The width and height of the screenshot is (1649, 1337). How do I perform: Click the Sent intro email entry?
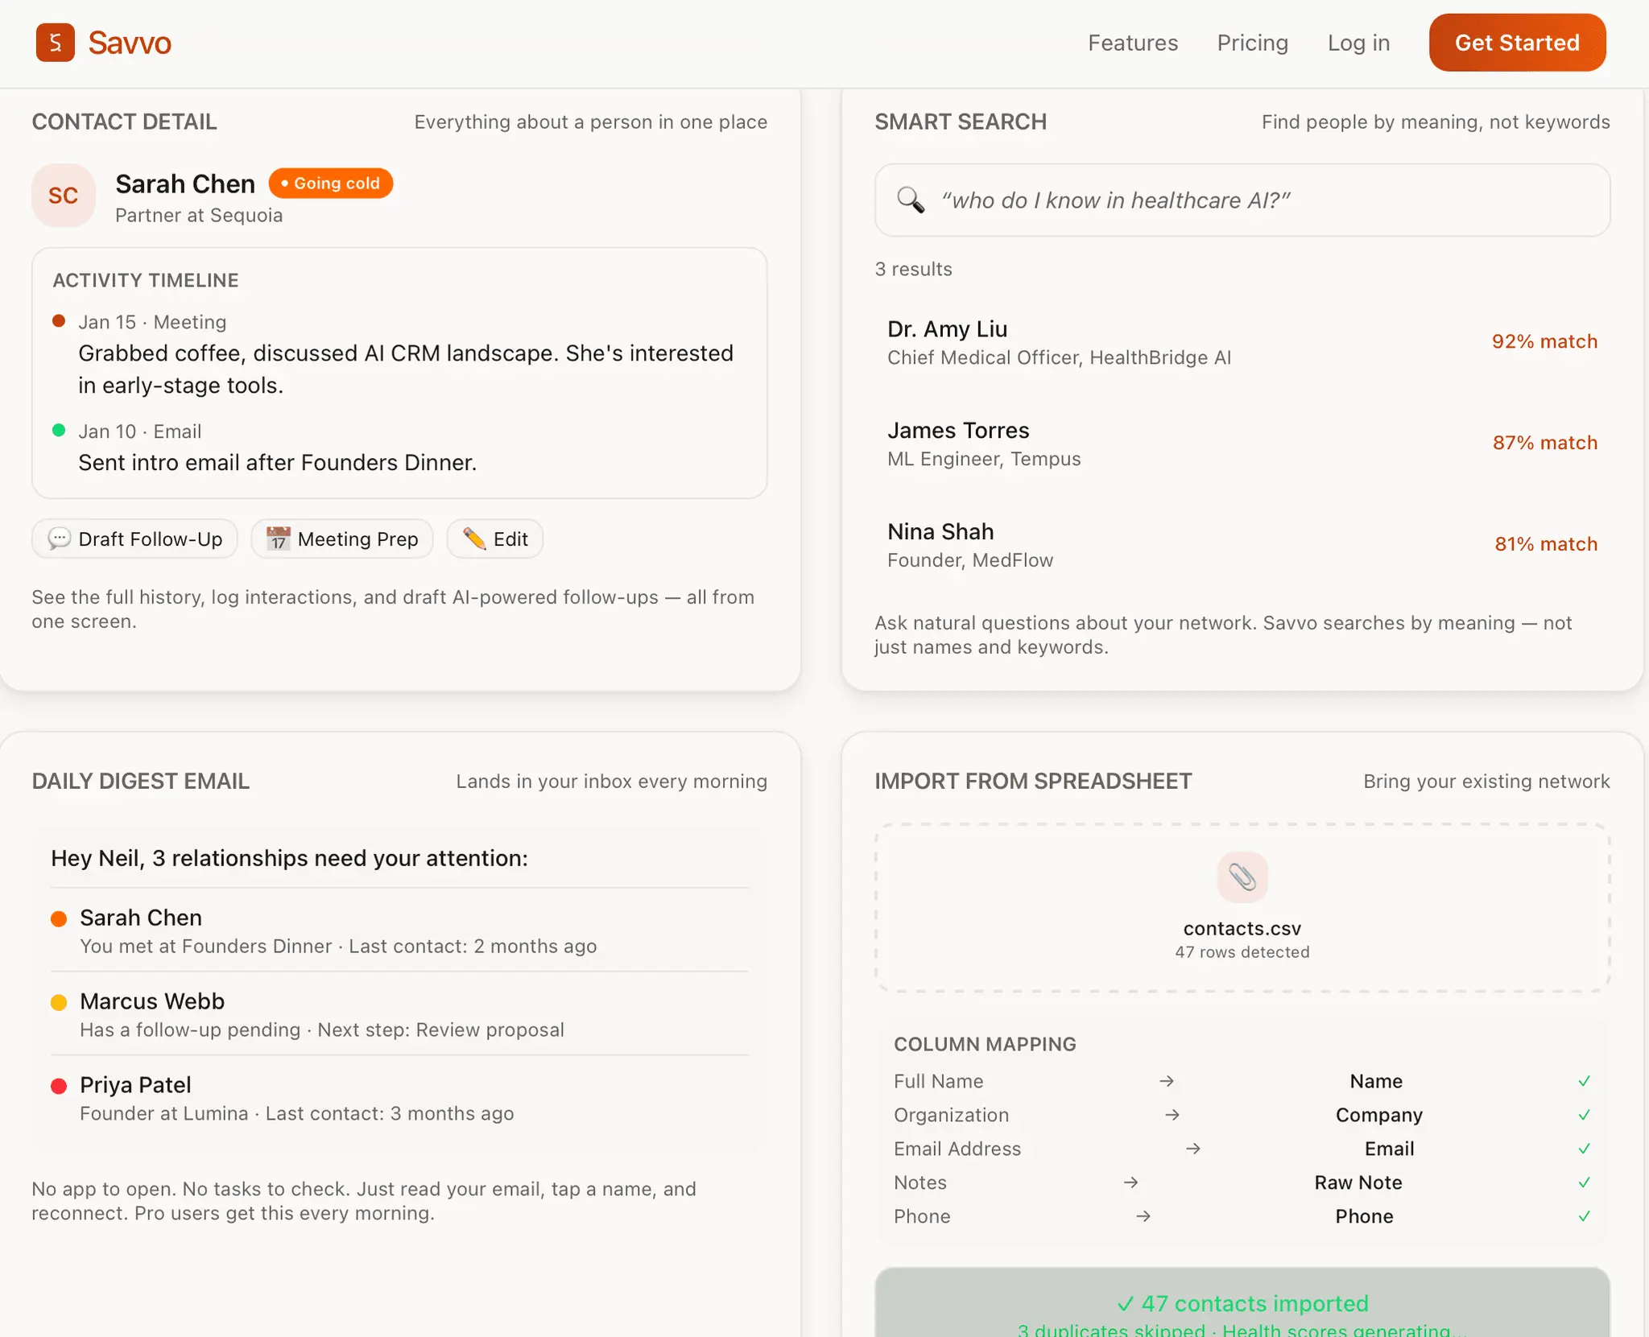click(x=277, y=463)
